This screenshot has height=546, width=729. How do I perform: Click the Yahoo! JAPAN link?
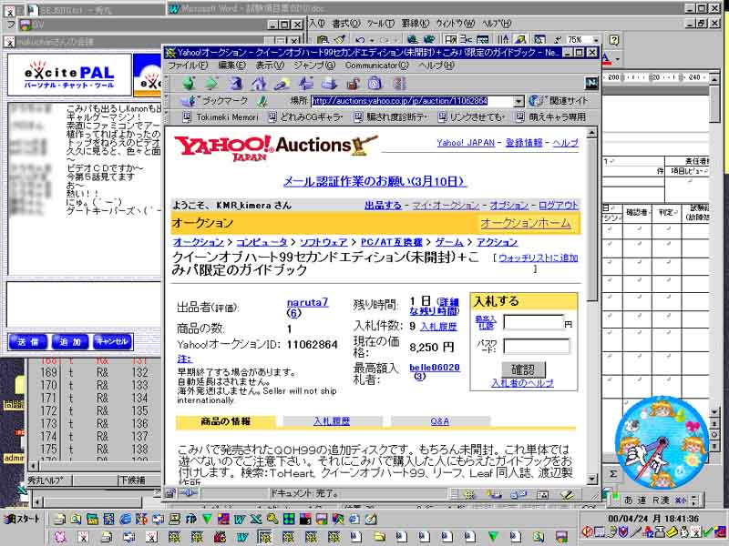pyautogui.click(x=466, y=143)
